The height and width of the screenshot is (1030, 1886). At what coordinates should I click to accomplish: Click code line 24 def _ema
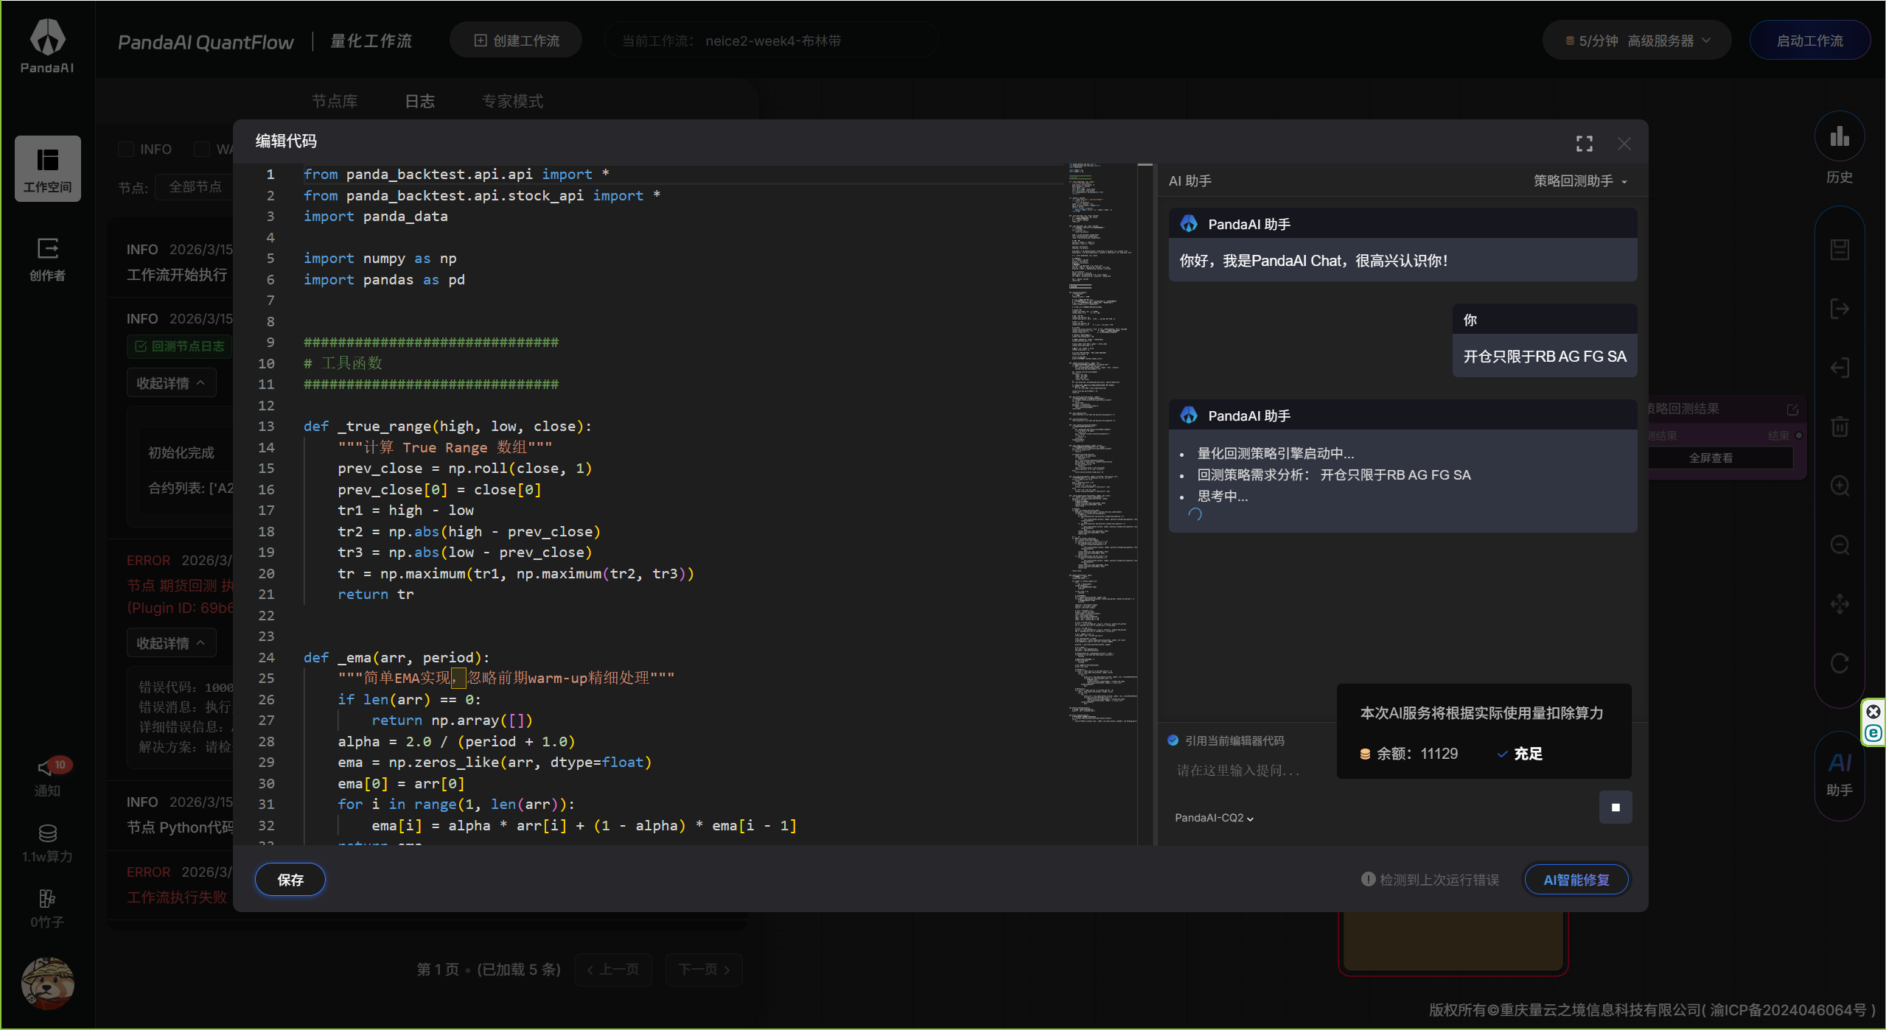[x=397, y=658]
